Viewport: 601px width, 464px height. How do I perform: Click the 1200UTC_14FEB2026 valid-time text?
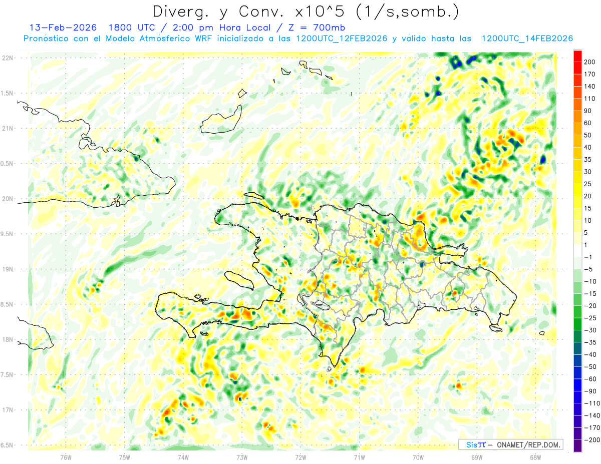(x=527, y=39)
